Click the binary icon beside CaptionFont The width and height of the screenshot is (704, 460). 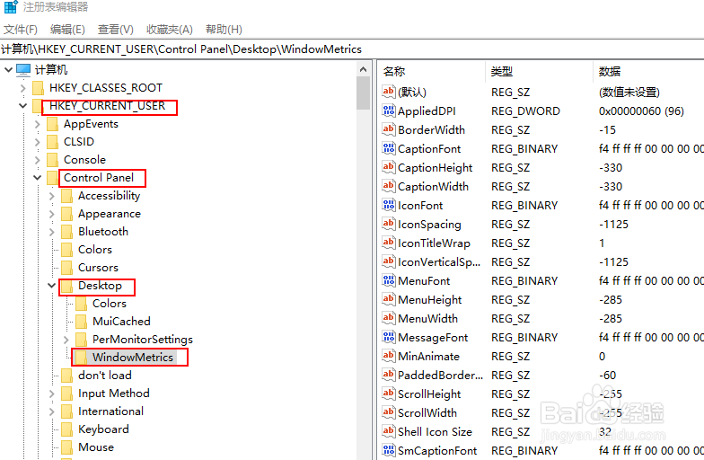tap(388, 148)
